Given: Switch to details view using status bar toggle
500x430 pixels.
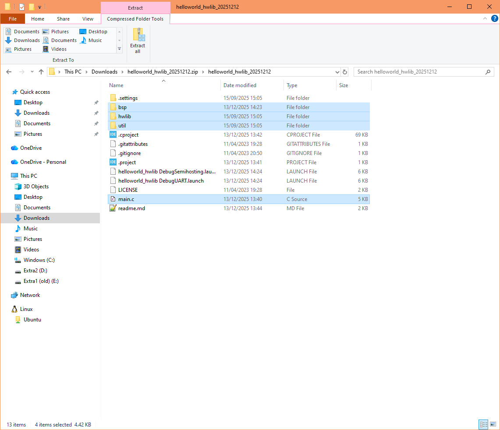Looking at the screenshot, I should 483,424.
